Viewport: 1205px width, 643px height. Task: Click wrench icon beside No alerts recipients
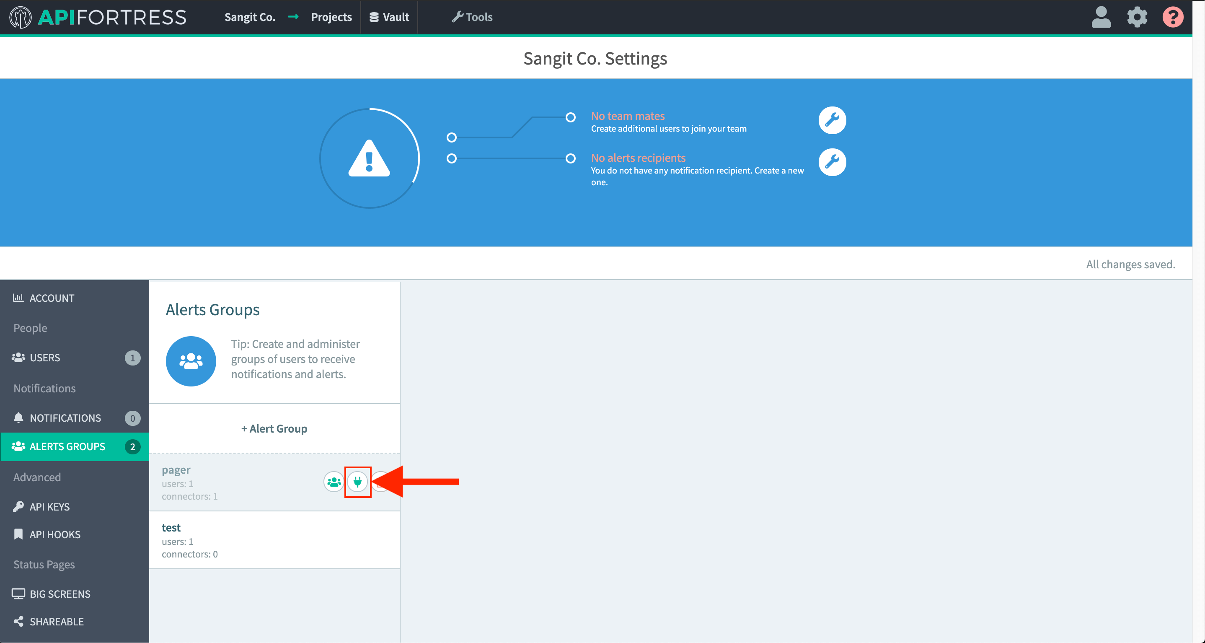point(832,162)
